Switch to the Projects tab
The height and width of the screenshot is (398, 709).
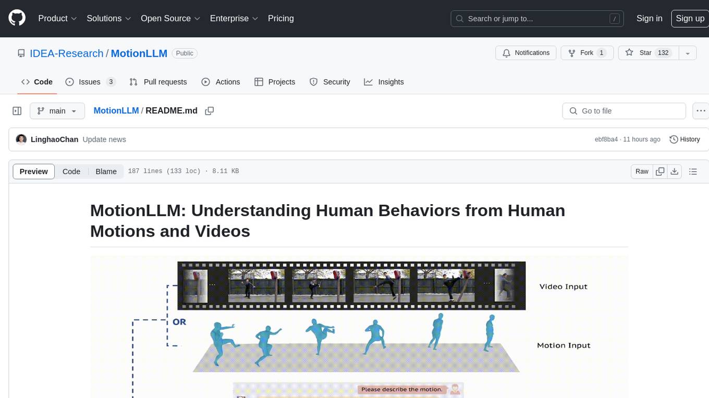point(275,82)
